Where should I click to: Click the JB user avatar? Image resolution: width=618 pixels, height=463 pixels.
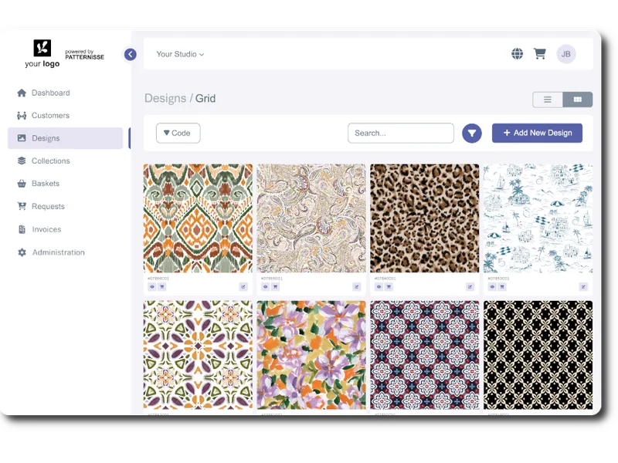click(566, 54)
